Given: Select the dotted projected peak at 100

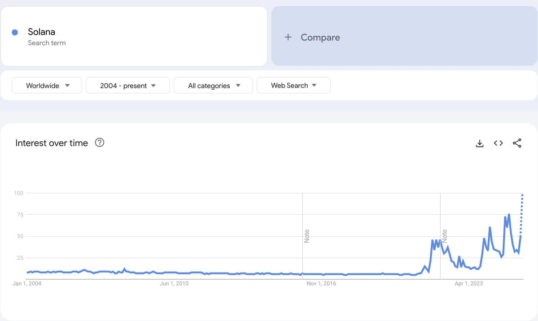Looking at the screenshot, I should 522,195.
